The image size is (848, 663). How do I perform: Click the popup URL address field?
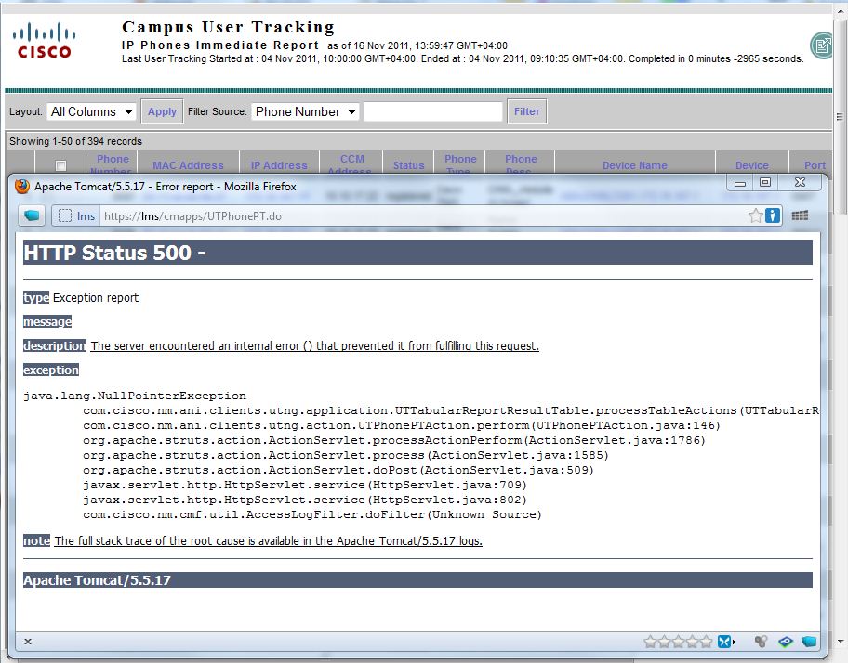[x=422, y=216]
